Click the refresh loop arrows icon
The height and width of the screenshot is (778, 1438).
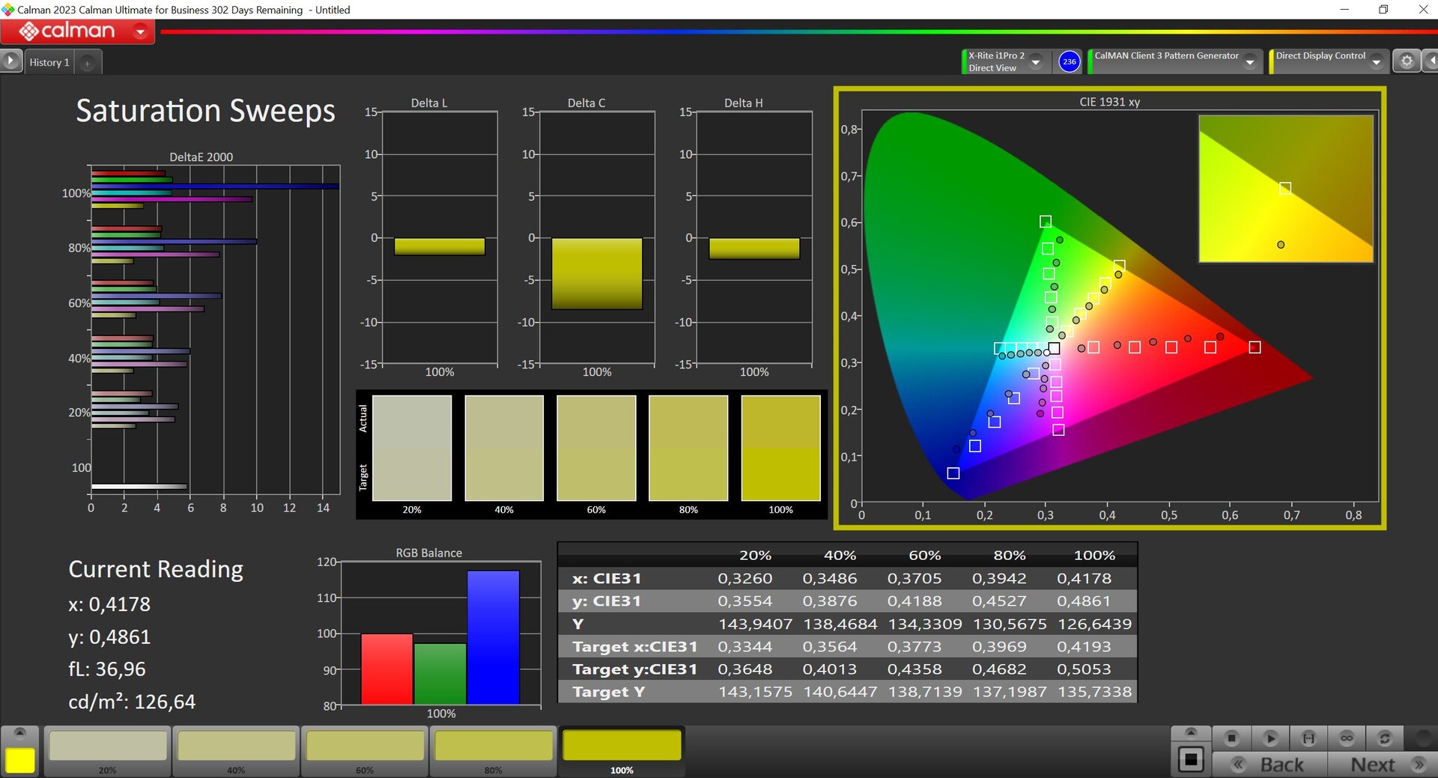click(x=1385, y=738)
